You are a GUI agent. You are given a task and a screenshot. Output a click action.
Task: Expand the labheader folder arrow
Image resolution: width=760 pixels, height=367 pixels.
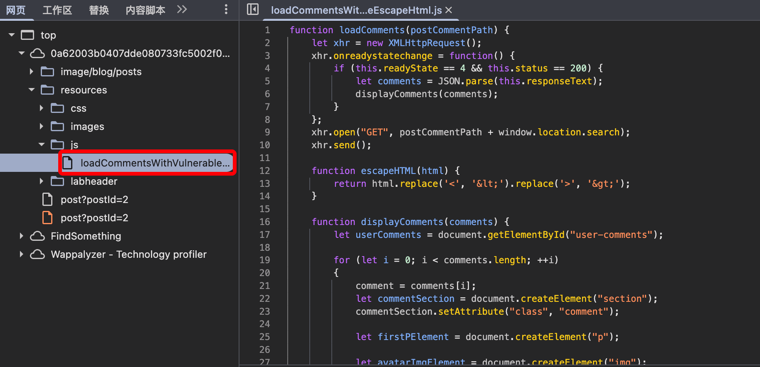pyautogui.click(x=42, y=181)
